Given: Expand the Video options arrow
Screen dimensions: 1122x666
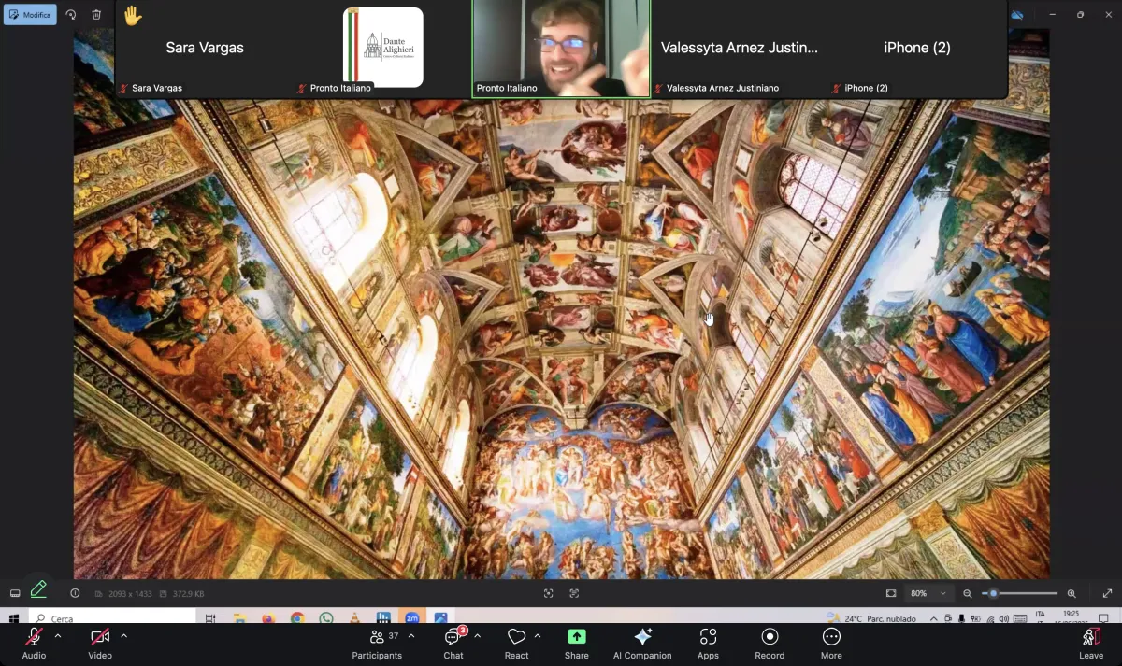Looking at the screenshot, I should click(x=123, y=636).
